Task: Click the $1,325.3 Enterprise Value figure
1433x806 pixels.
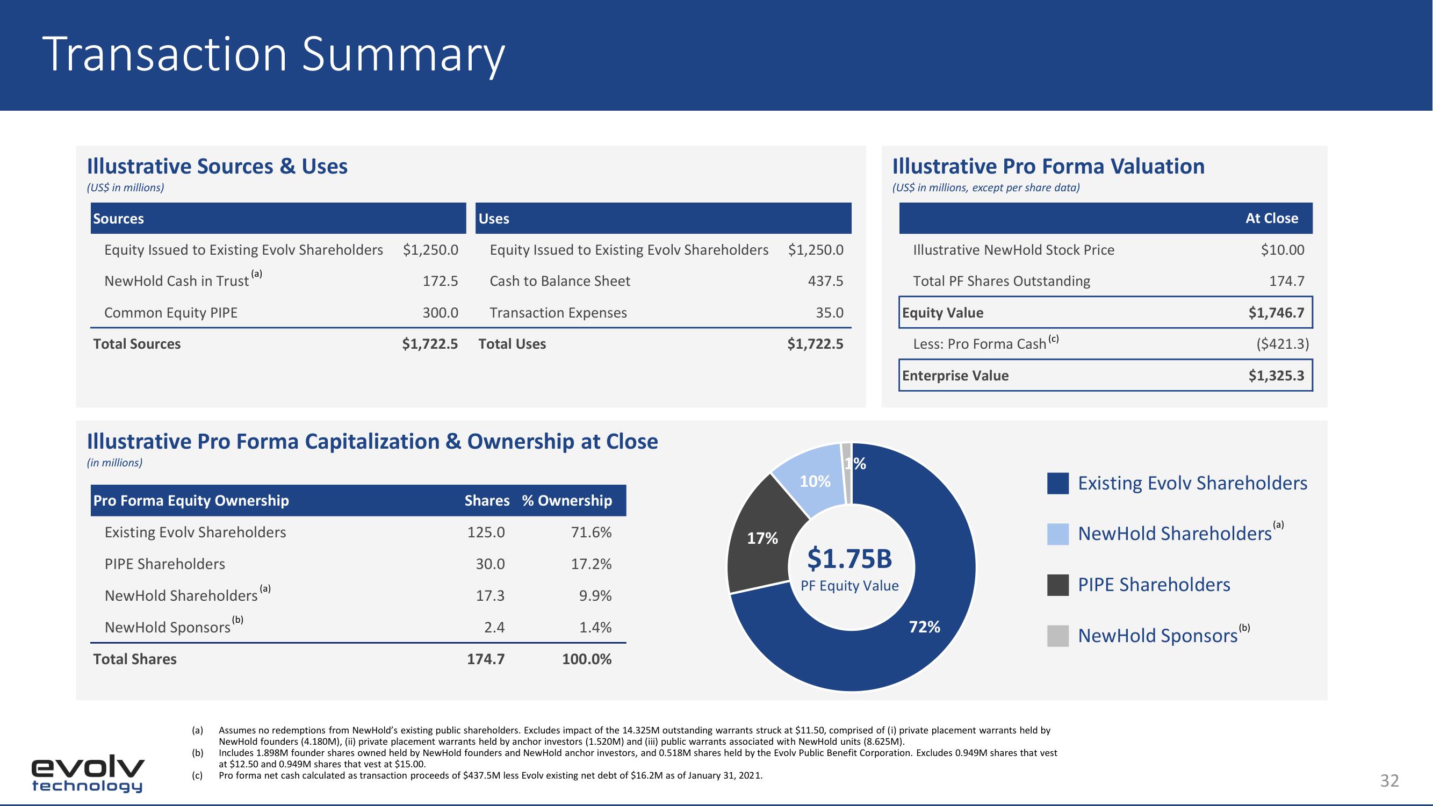Action: click(x=1276, y=376)
